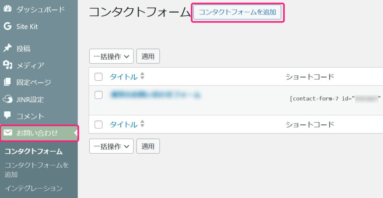The width and height of the screenshot is (383, 198).
Task: Click the Pages (固定ページ) icon
Action: (x=7, y=82)
